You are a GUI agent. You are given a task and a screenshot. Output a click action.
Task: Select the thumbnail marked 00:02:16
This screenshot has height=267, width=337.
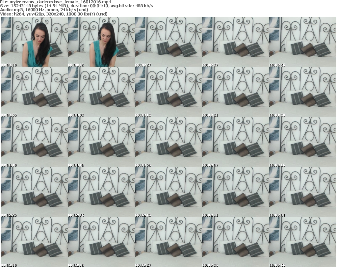click(302, 142)
